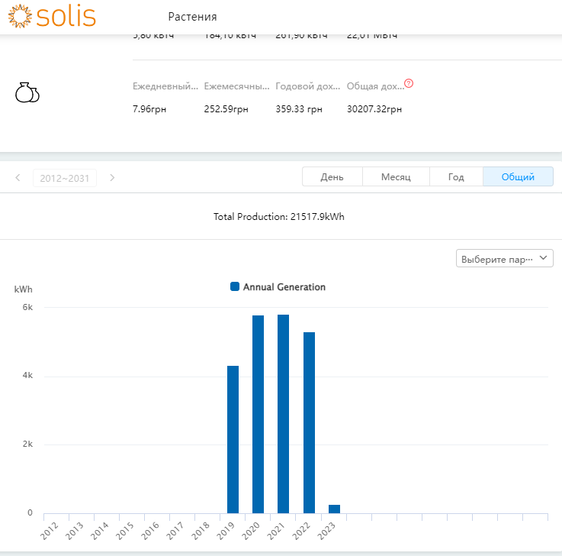This screenshot has width=562, height=556.
Task: Open the Растения menu item
Action: 192,17
